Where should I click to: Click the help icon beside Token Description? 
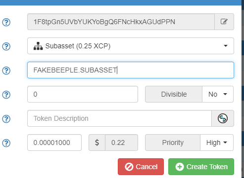coord(6,119)
